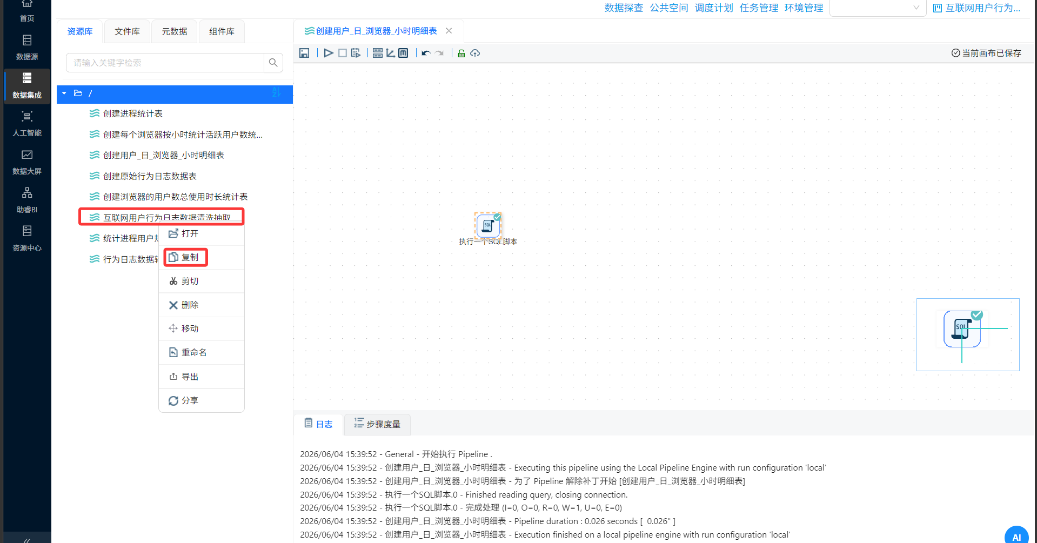1037x543 pixels.
Task: Click the green unlock padlock icon
Action: coord(461,53)
